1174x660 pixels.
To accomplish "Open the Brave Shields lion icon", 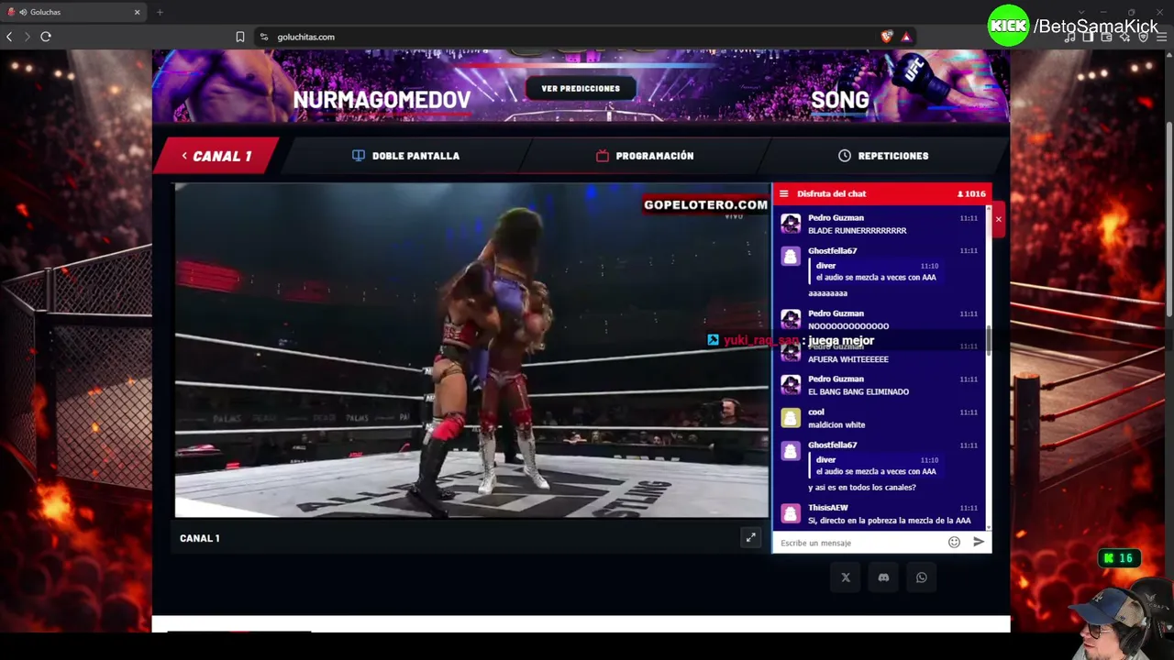I will [886, 37].
